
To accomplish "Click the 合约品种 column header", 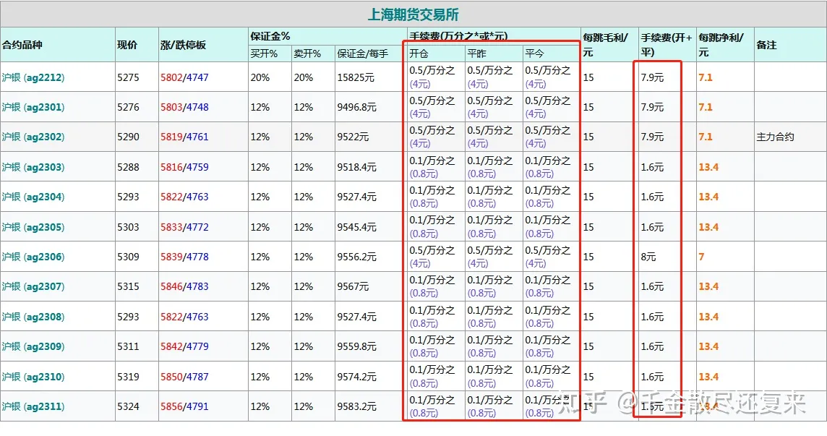I will [x=22, y=45].
